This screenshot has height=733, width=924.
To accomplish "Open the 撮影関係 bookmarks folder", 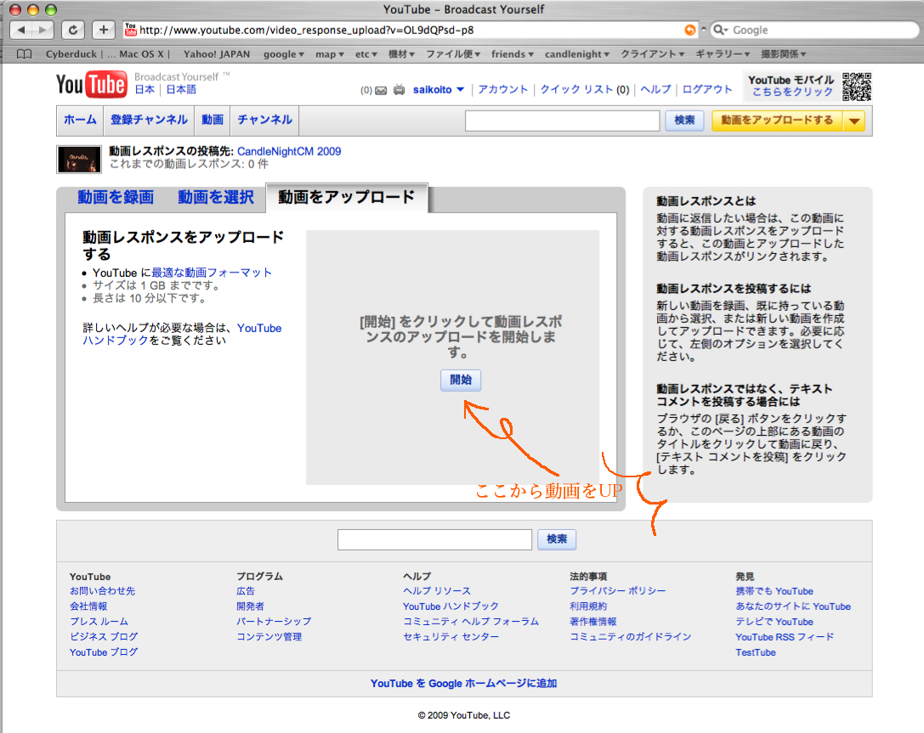I will click(783, 54).
